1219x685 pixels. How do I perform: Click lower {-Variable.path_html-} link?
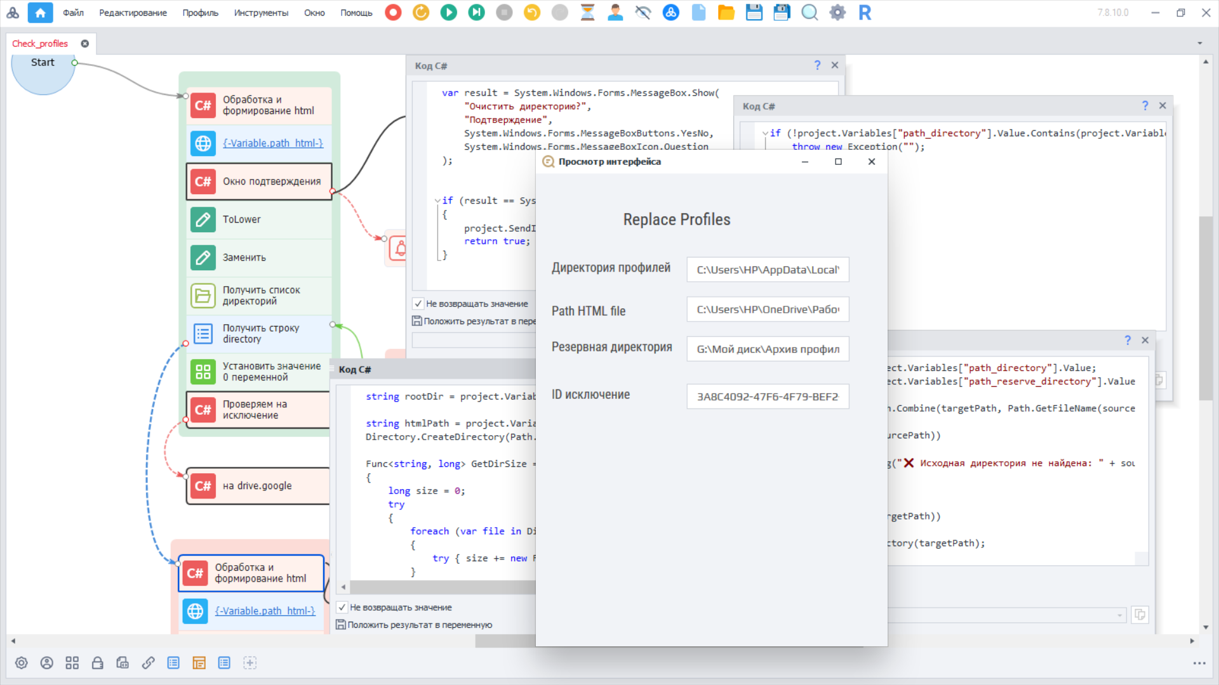click(x=265, y=611)
